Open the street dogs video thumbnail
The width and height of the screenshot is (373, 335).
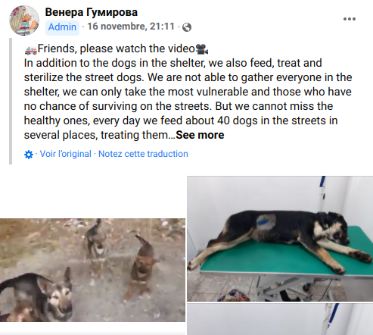click(x=92, y=270)
